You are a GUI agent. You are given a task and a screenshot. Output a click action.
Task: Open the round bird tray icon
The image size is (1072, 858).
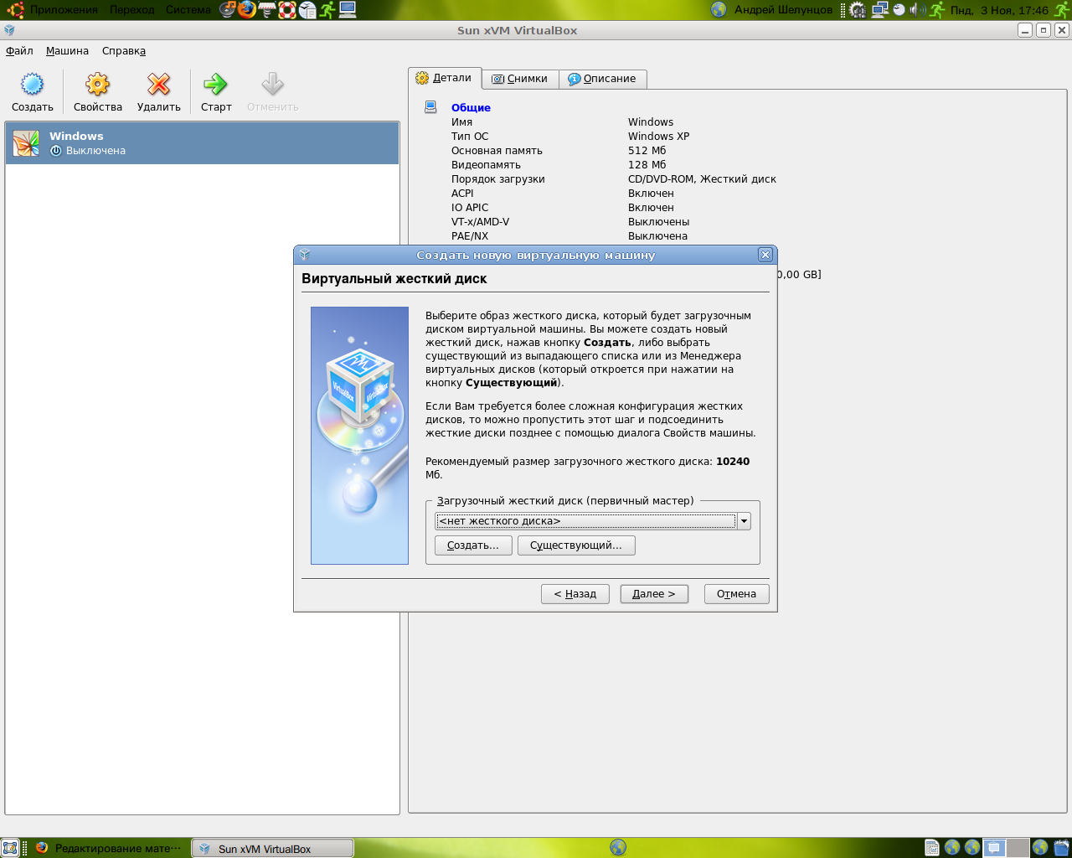[x=899, y=10]
